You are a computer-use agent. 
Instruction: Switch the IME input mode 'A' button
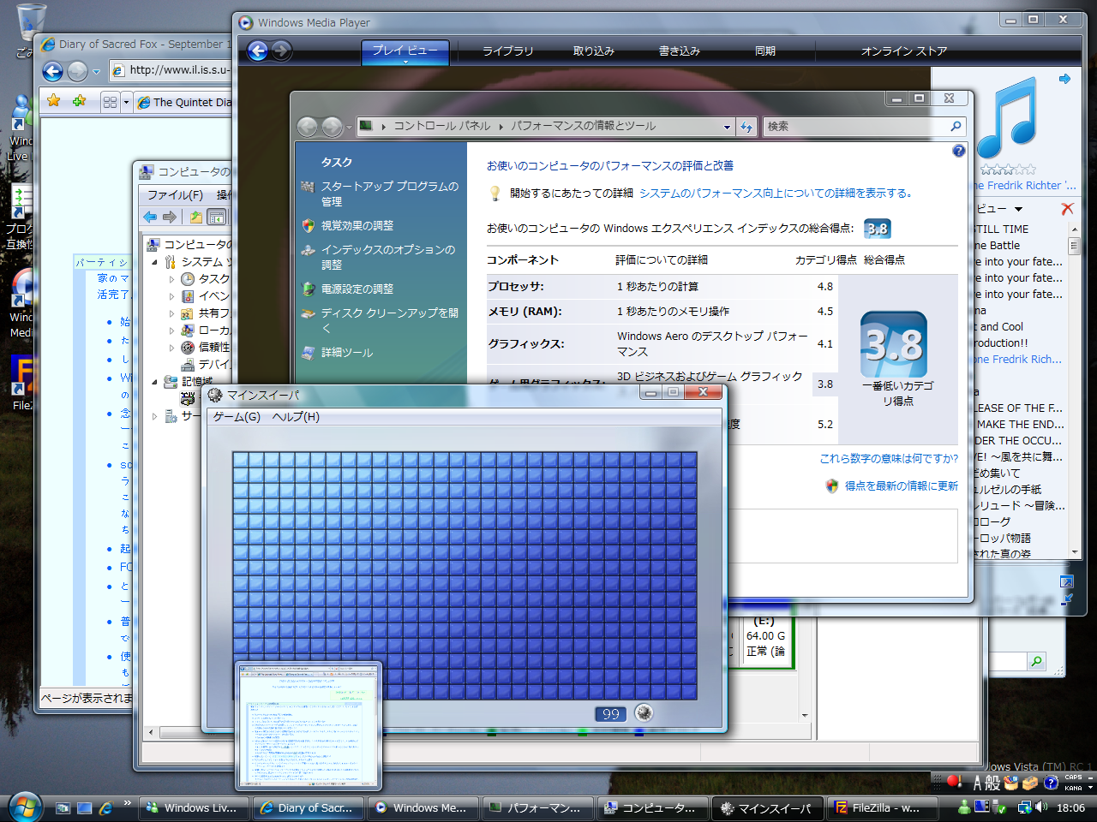click(977, 783)
